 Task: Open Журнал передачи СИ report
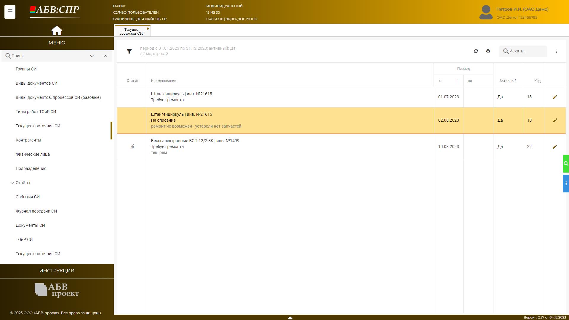coord(36,211)
